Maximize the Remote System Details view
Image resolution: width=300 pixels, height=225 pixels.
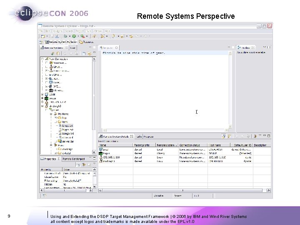(x=269, y=136)
